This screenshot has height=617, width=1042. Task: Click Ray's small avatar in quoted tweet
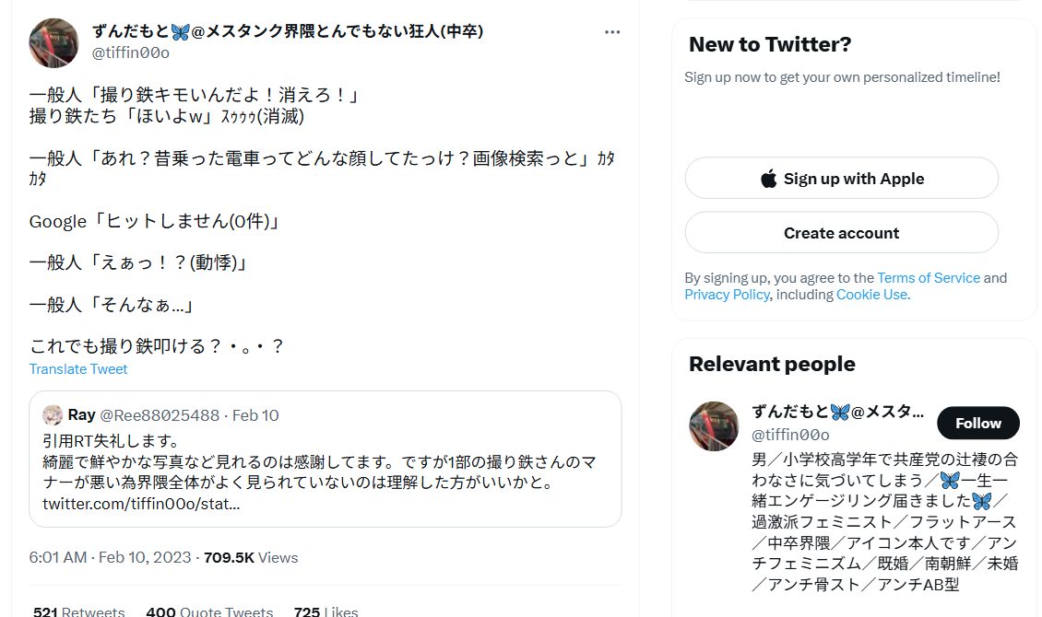pos(53,415)
